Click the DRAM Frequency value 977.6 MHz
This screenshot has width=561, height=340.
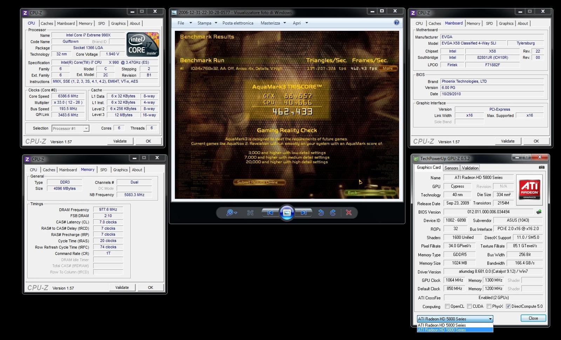pyautogui.click(x=108, y=210)
